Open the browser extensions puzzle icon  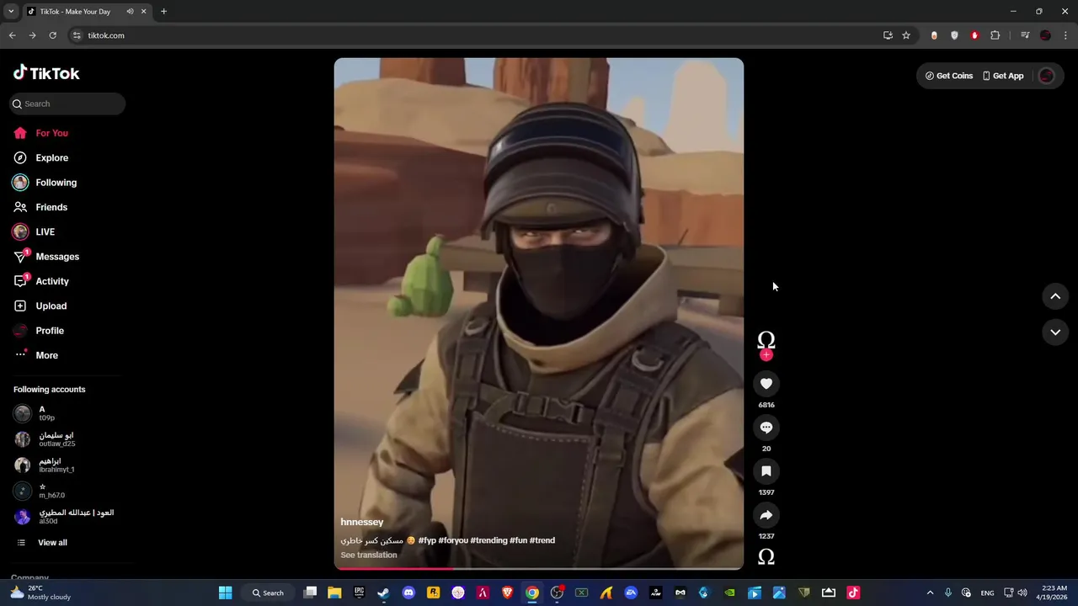tap(995, 35)
